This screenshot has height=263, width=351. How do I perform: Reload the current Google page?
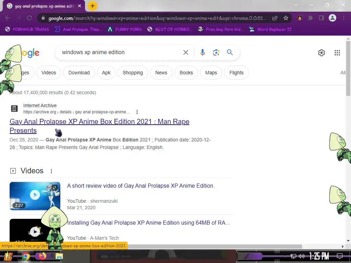click(29, 18)
